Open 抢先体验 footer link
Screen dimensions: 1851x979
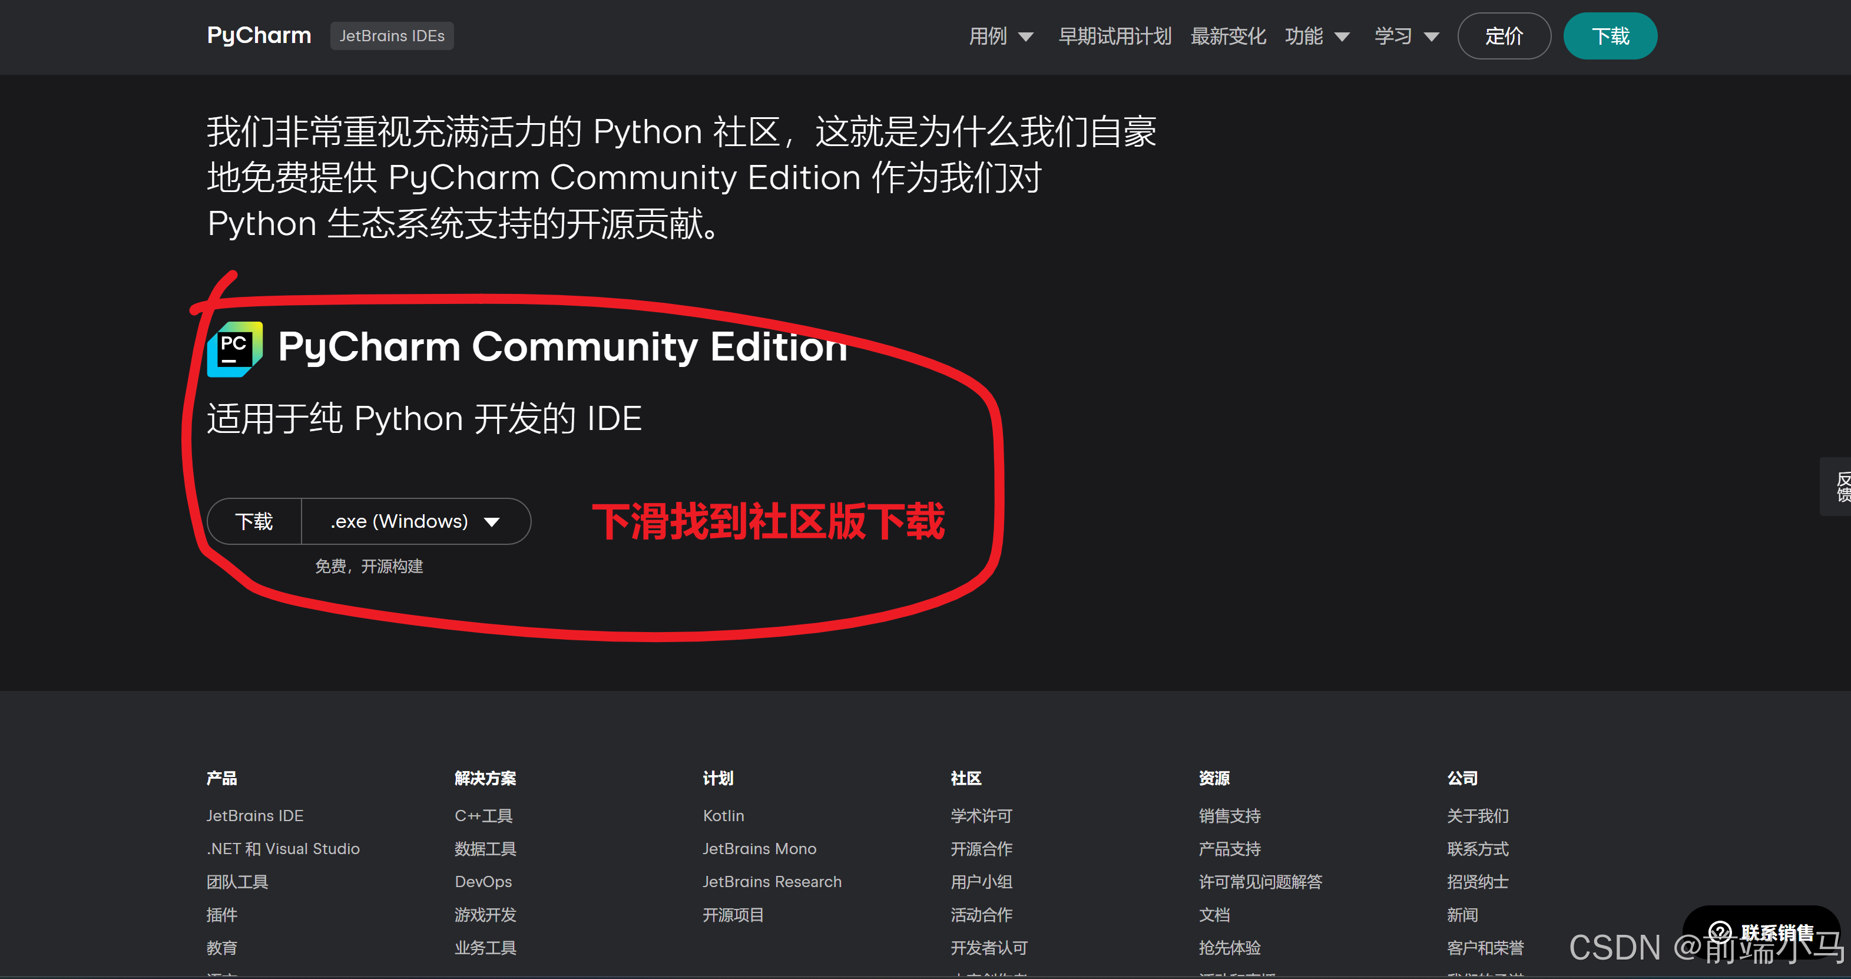1230,948
